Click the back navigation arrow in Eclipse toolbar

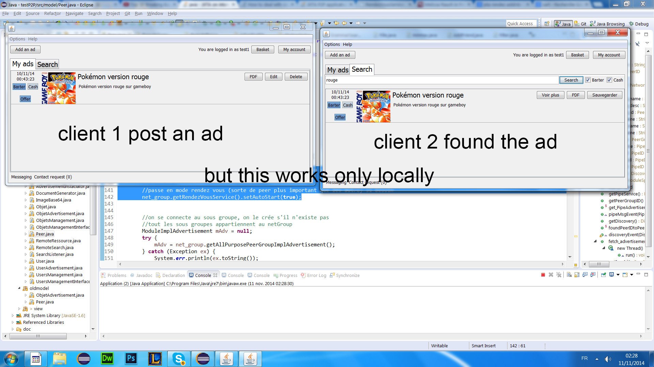(x=344, y=23)
